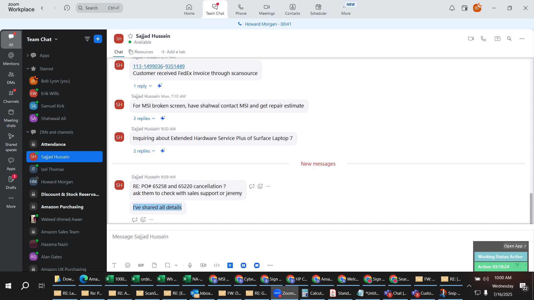Open the emoji picker in compose toolbar
The width and height of the screenshot is (534, 300).
(x=128, y=265)
